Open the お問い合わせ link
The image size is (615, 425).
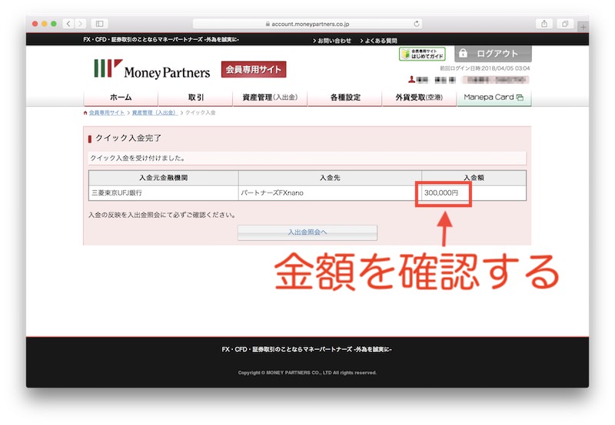pos(332,41)
